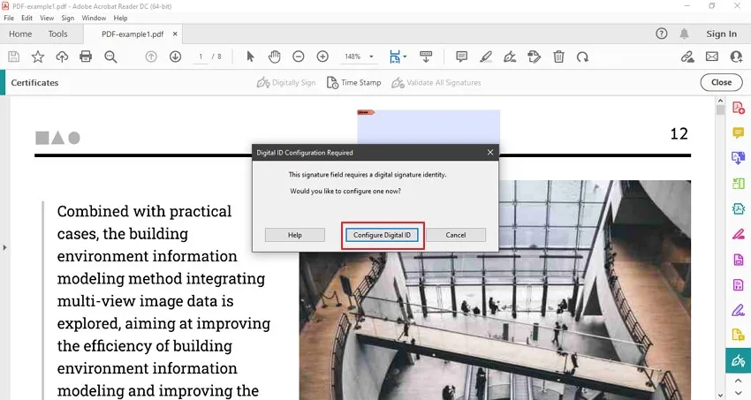
Task: Activate the Hand pan tool
Action: [x=274, y=57]
